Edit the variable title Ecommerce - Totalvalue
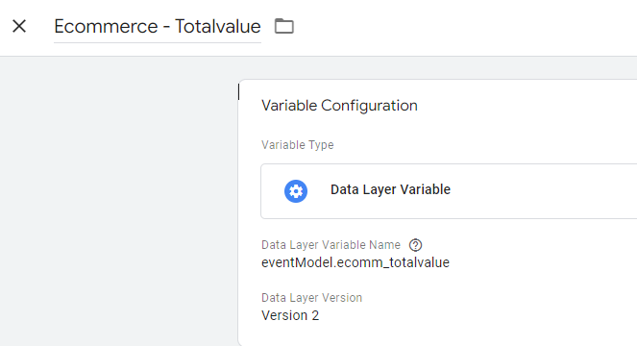The width and height of the screenshot is (637, 346). [x=158, y=27]
